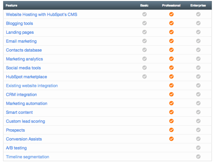Click Professional checkmark for Existing website integration

pos(171,85)
